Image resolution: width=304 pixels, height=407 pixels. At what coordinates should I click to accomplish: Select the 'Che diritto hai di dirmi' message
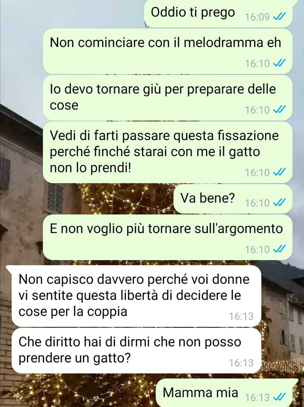136,351
